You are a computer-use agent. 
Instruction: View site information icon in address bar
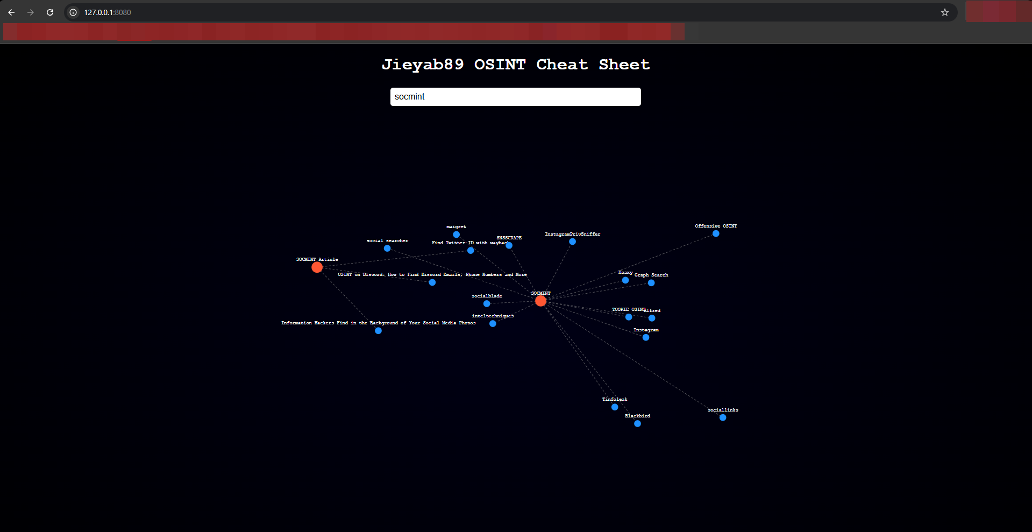pos(74,12)
